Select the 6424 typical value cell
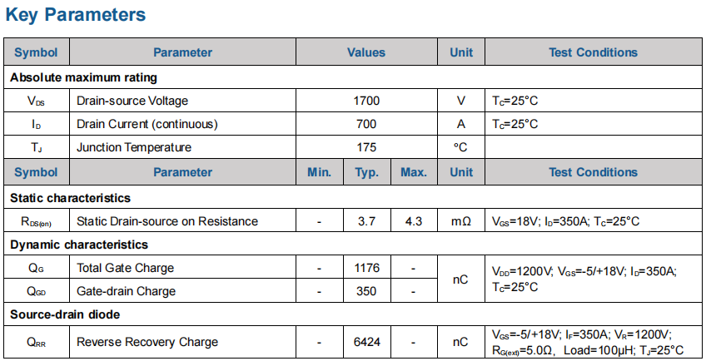 367,342
